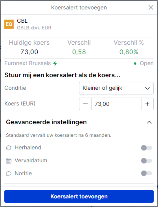Click the Notitie speech bubble icon
Screen dimensions: 158x207
[9, 173]
